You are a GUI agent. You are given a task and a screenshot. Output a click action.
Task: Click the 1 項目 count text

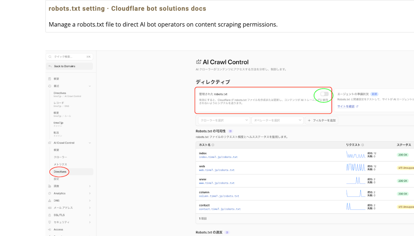coord(203,219)
